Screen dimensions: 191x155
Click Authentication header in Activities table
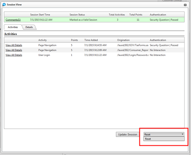click(x=158, y=40)
